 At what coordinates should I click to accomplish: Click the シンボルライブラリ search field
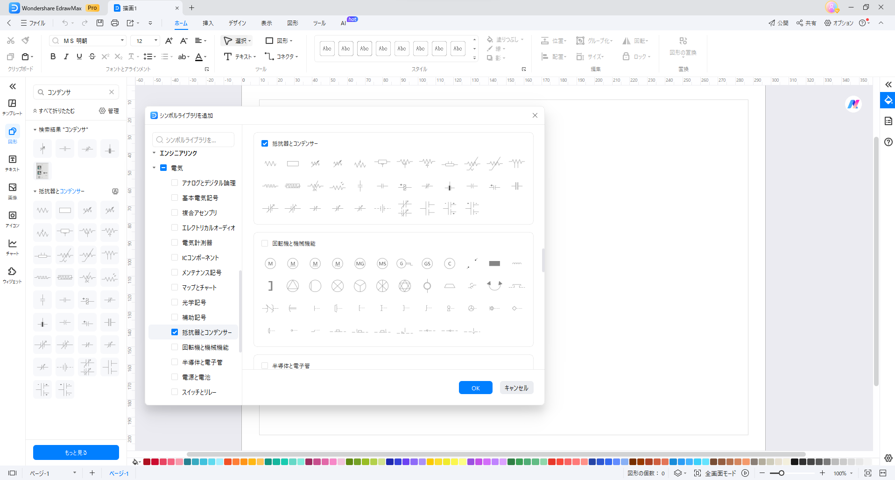(193, 140)
